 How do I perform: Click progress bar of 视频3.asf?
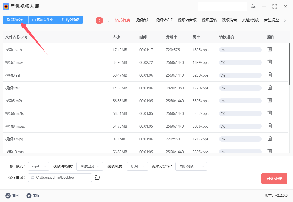tap(240, 75)
